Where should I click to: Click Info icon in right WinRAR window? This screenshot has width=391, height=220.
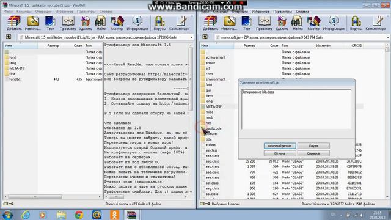click(334, 23)
